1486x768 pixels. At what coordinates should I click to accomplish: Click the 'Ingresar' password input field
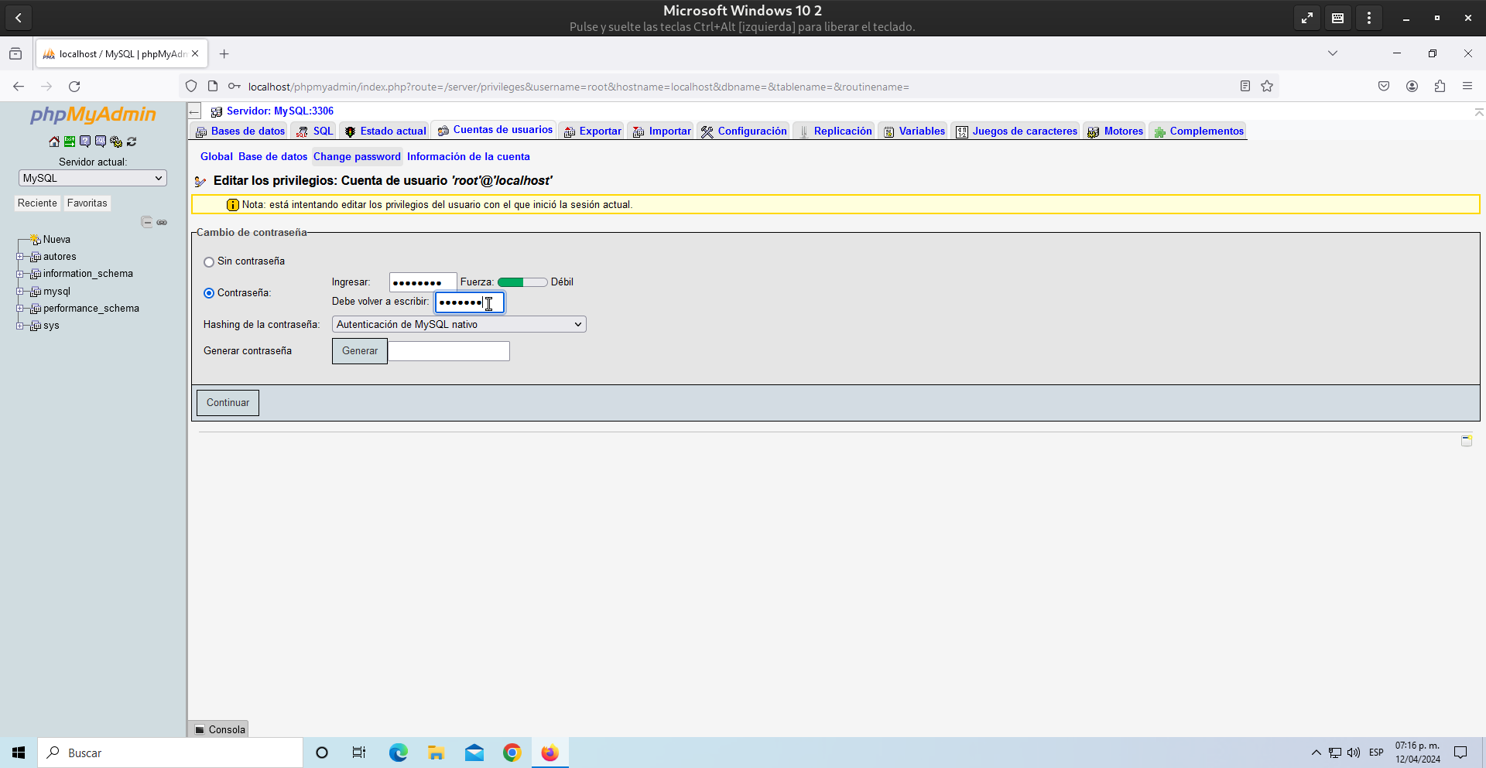click(422, 282)
